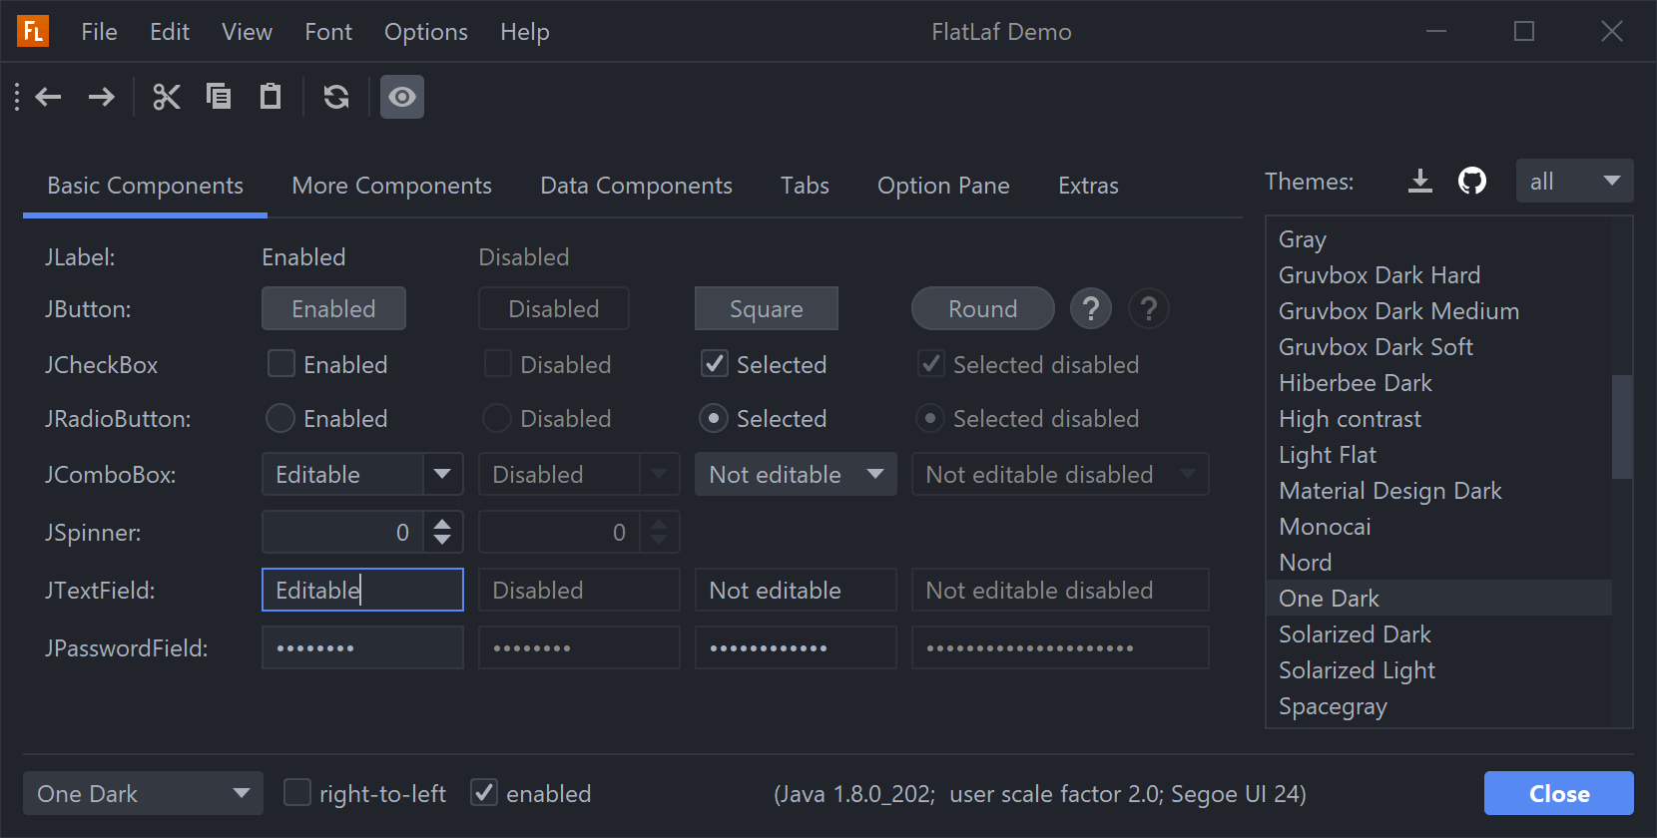Open the Options menu
This screenshot has height=838, width=1657.
426,32
